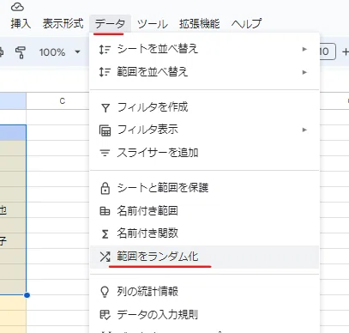Select 範囲をランダム化 option
This screenshot has height=333, width=349.
tap(204, 257)
